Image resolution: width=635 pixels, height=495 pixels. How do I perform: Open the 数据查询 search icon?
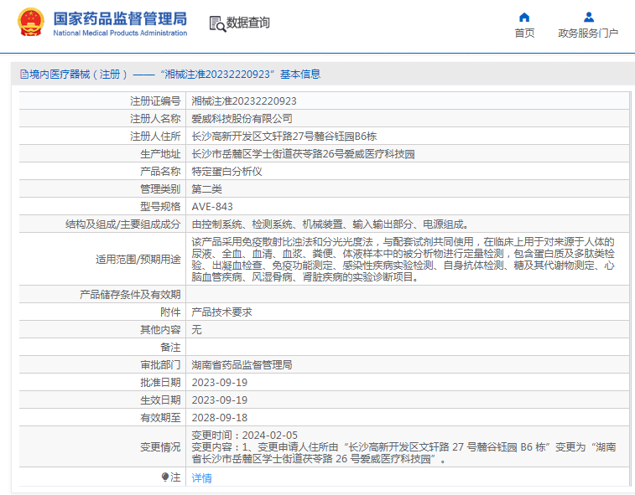pos(217,23)
